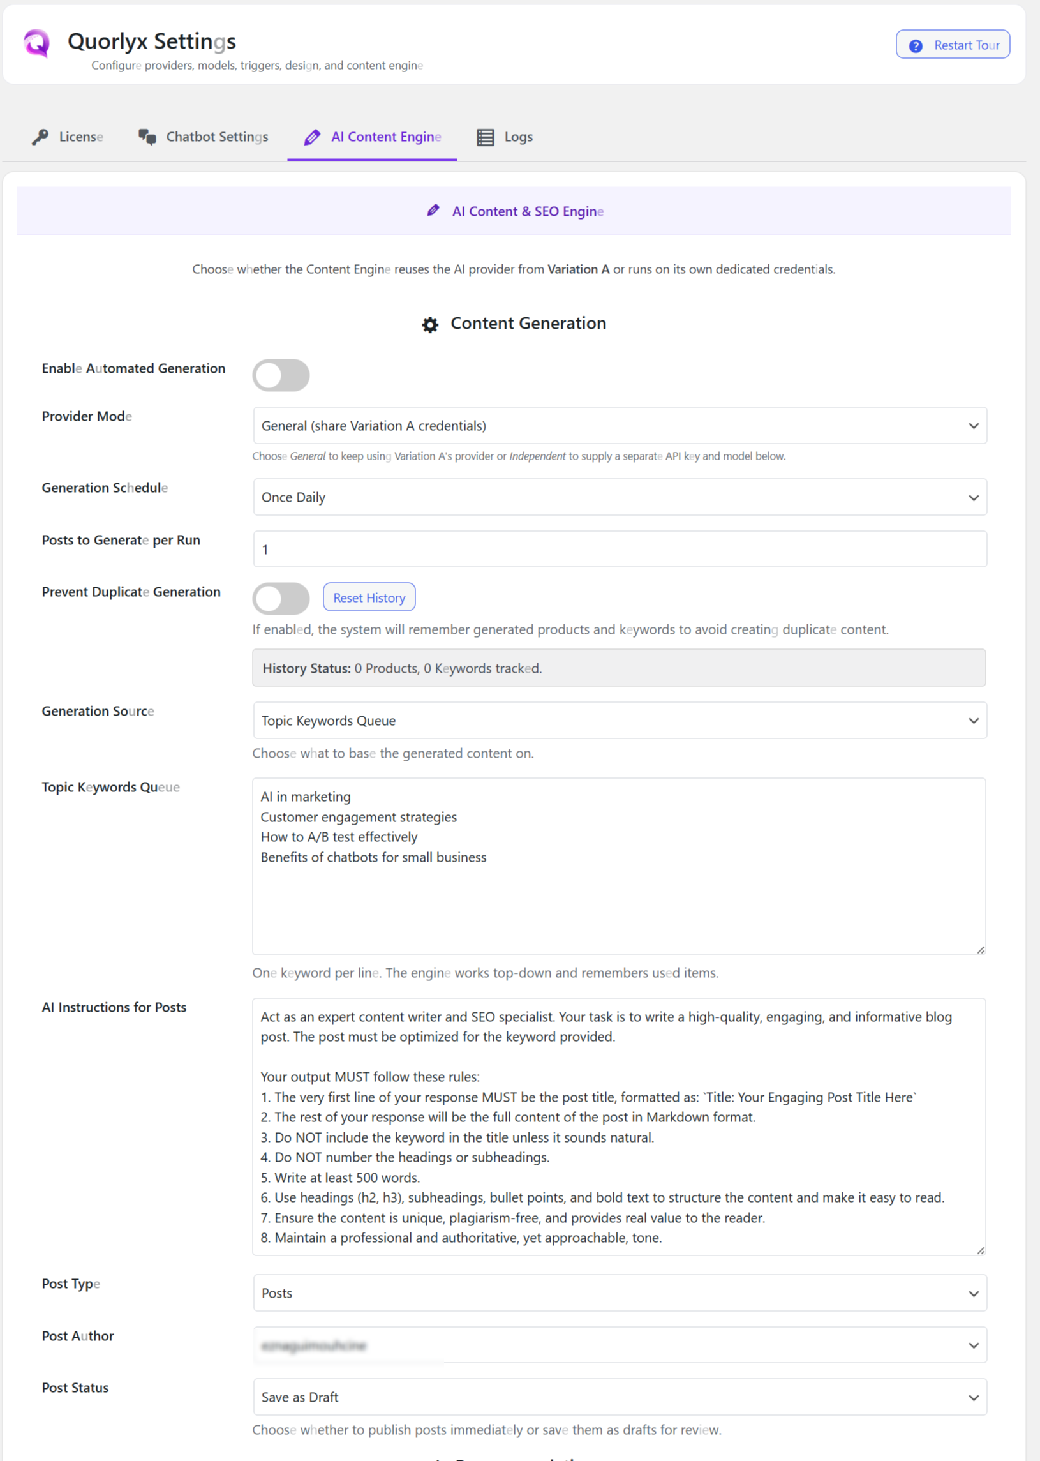Screen dimensions: 1040x1461
Task: Click the Reset History button
Action: coord(369,597)
